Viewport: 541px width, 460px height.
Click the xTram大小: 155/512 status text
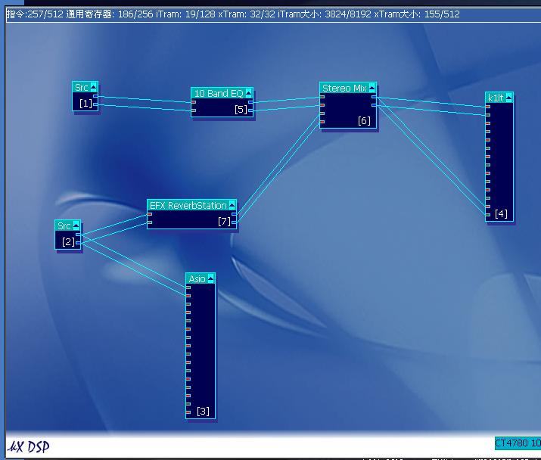click(417, 14)
